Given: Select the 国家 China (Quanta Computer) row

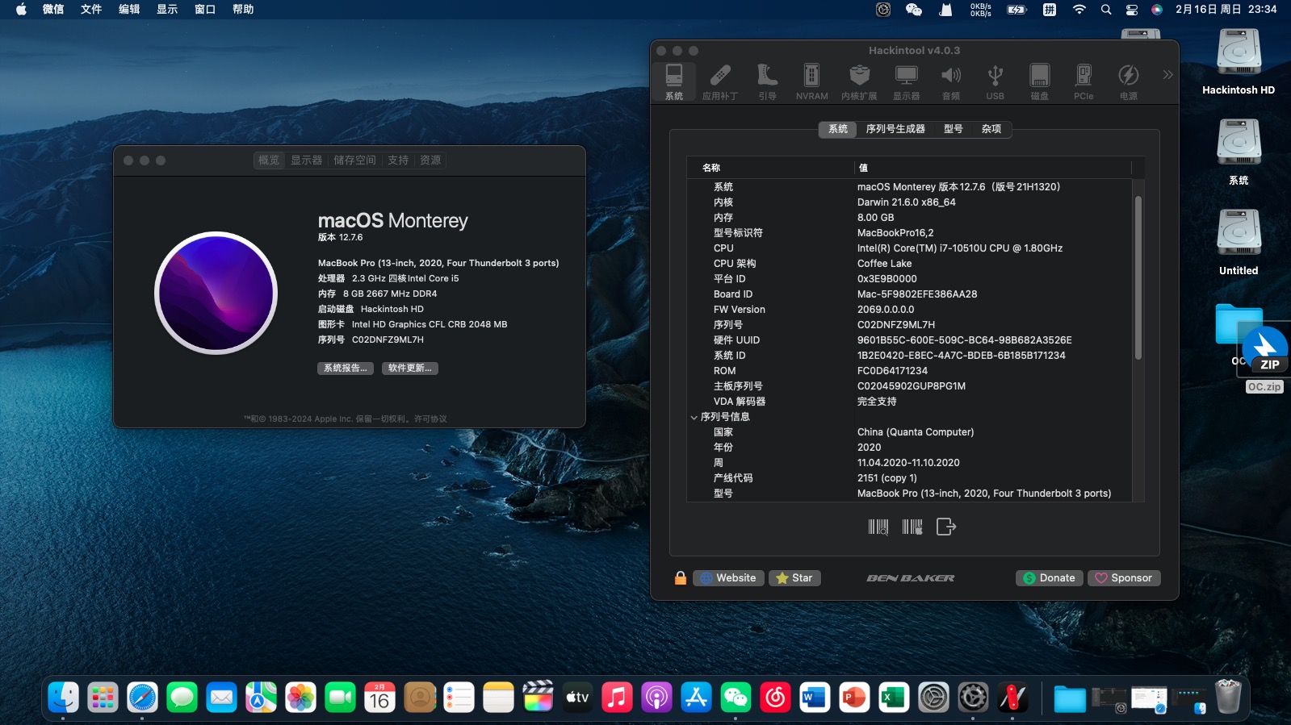Looking at the screenshot, I should [x=909, y=432].
